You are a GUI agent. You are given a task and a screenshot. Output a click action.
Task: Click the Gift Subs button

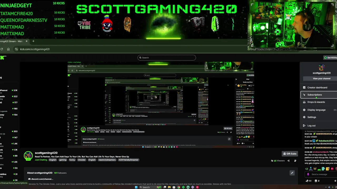(x=290, y=154)
